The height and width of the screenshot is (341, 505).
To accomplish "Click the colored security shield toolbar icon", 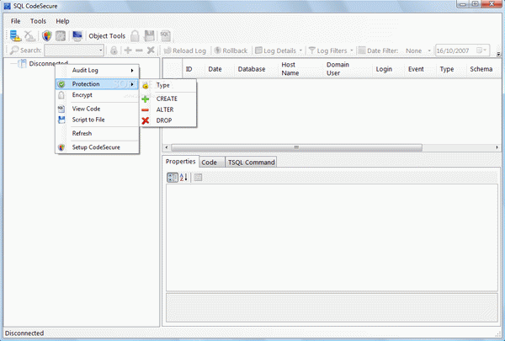I will [47, 35].
